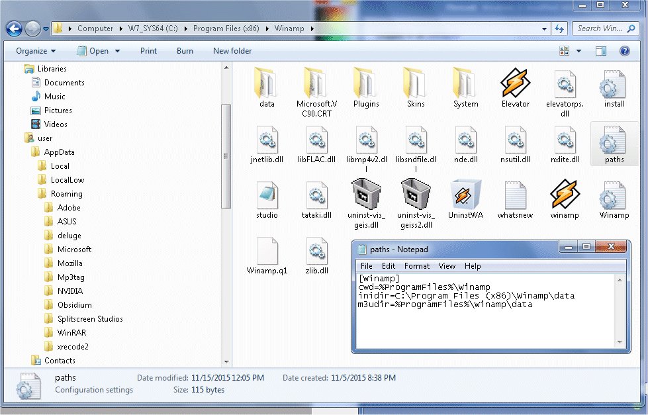This screenshot has width=648, height=415.
Task: Select the libsndfile.dll file
Action: tap(416, 149)
